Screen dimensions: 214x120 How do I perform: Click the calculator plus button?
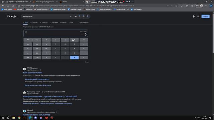(84, 58)
